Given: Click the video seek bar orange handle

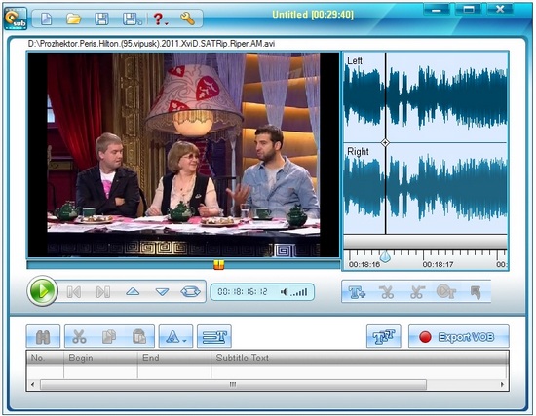Looking at the screenshot, I should [218, 264].
